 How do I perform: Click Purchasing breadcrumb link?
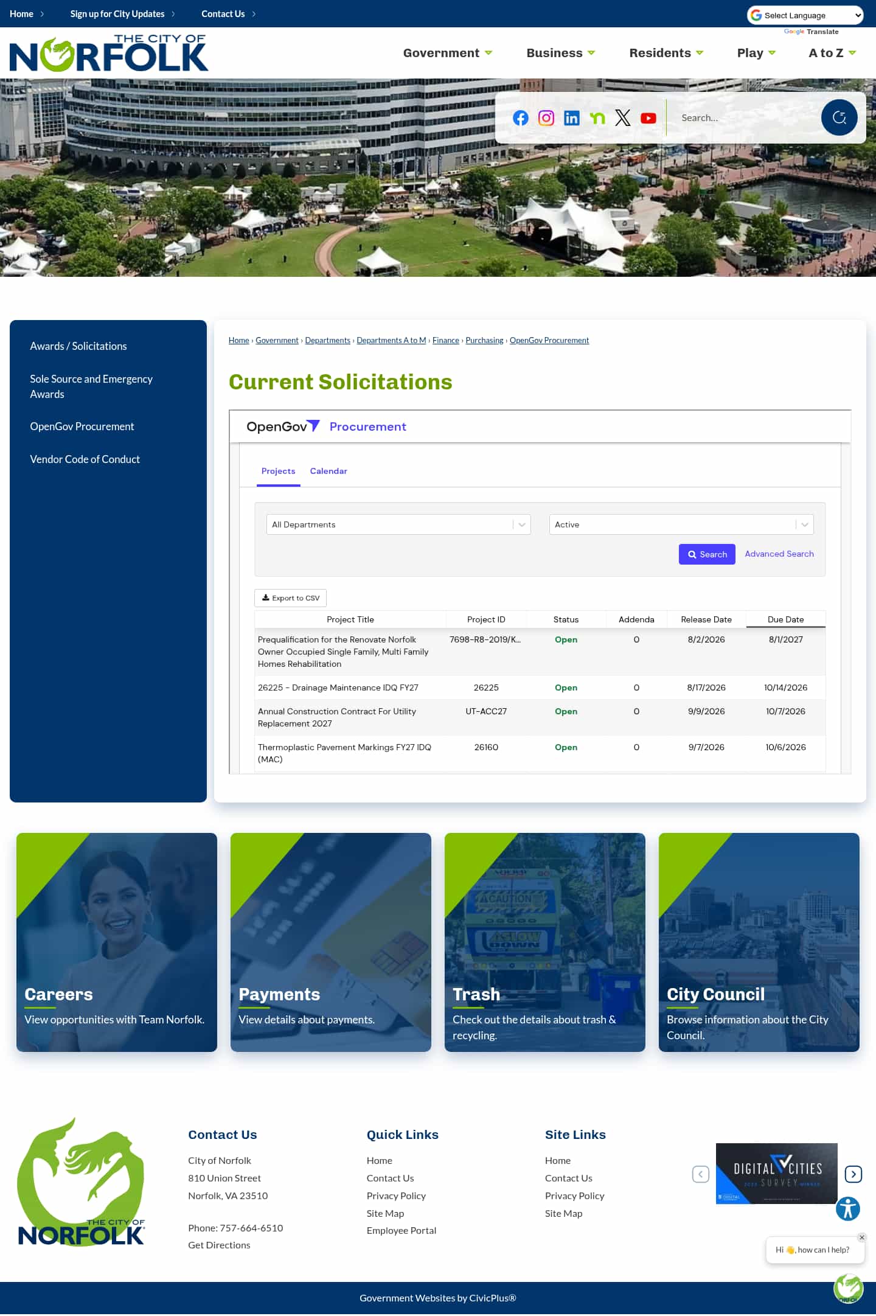point(484,340)
